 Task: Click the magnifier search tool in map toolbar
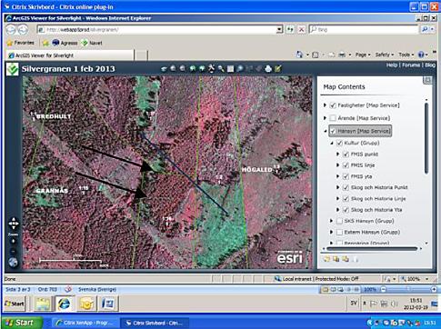click(x=221, y=69)
